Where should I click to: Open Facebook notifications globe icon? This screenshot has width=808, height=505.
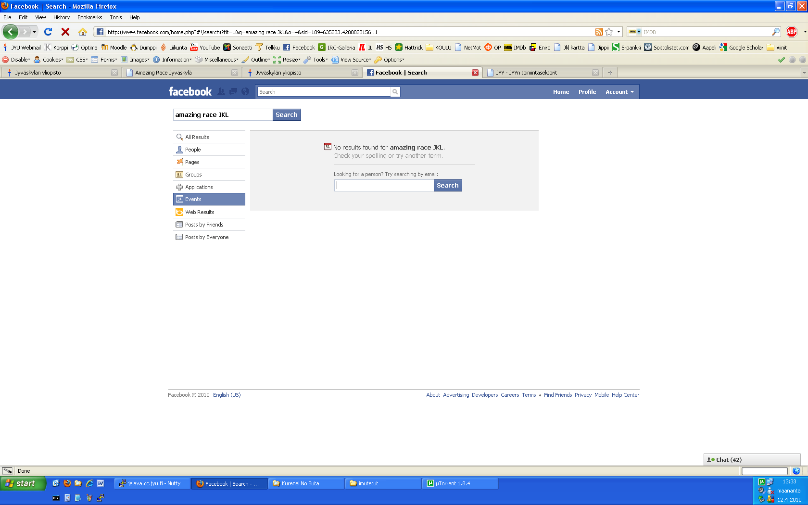(x=245, y=91)
